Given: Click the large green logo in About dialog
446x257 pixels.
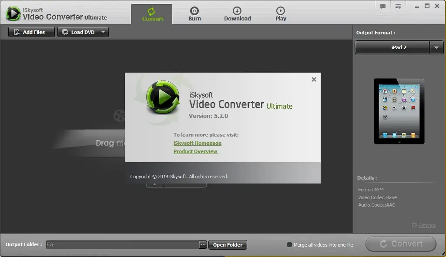Looking at the screenshot, I should (163, 97).
